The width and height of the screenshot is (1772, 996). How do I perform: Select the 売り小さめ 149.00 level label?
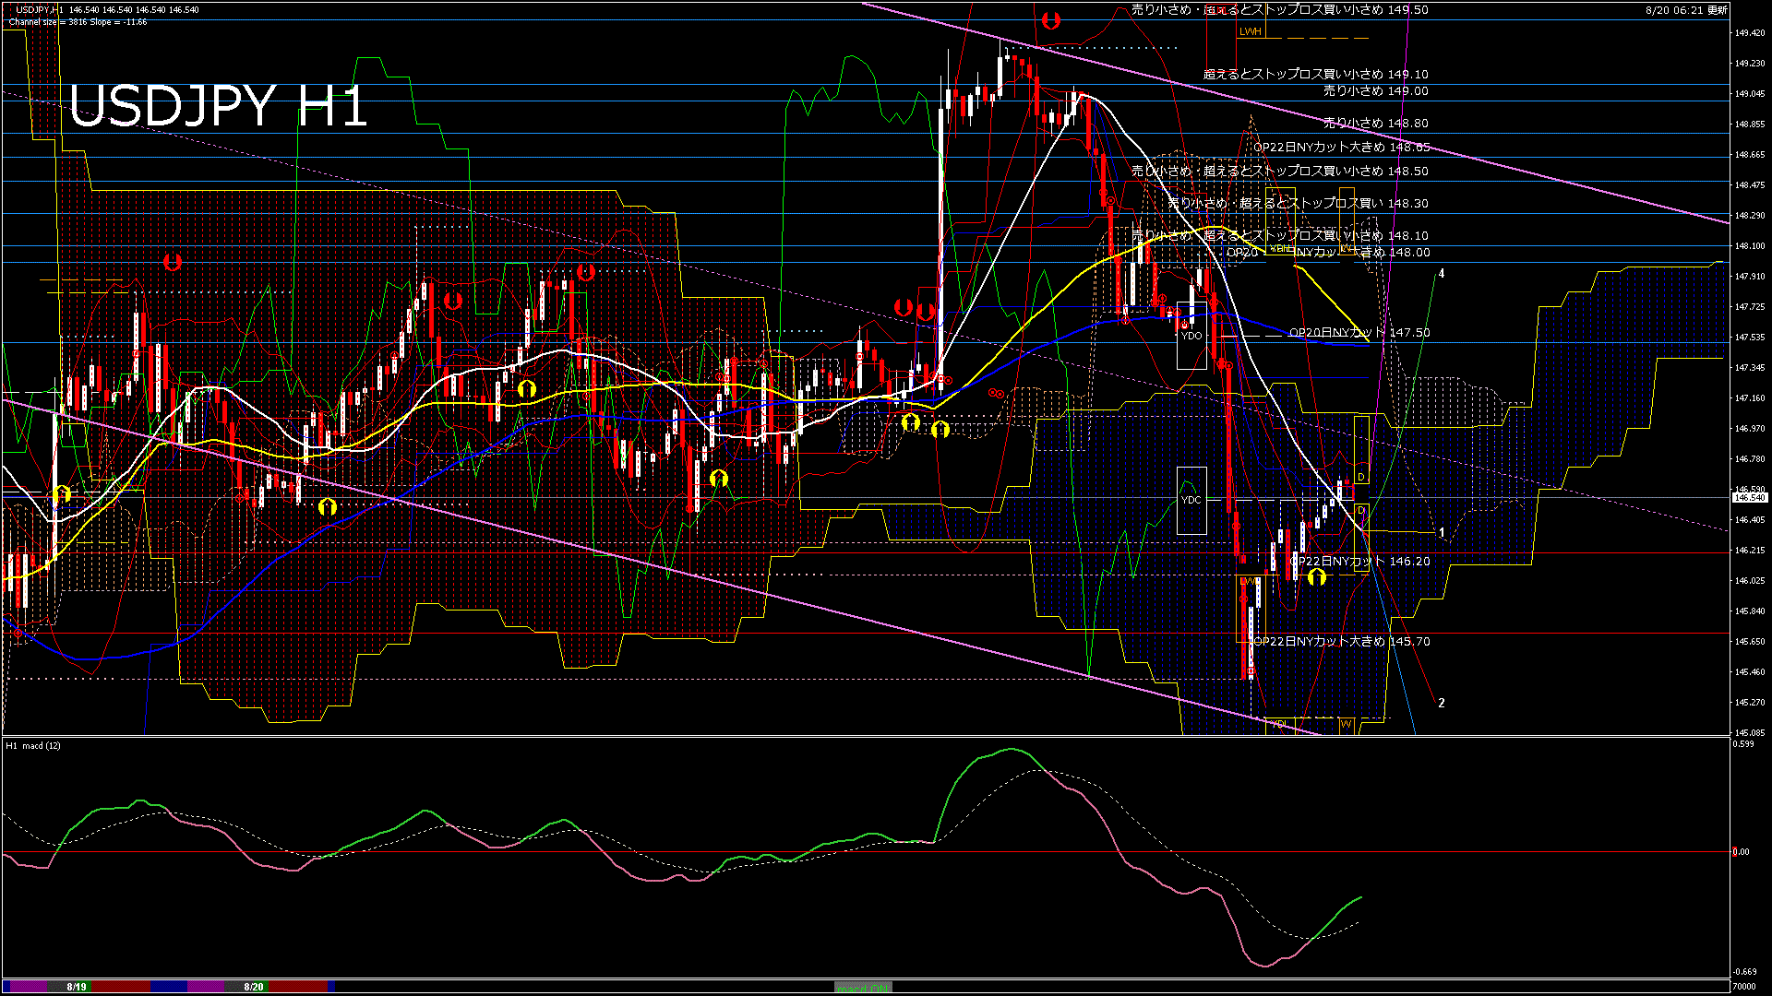[x=1375, y=91]
